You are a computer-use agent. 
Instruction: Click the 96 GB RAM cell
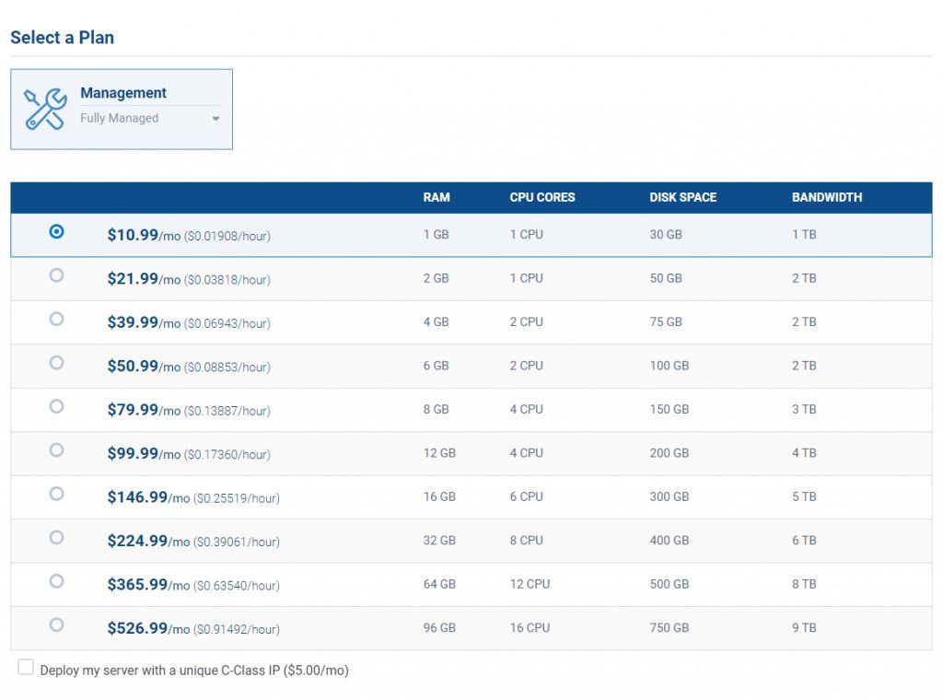(439, 628)
